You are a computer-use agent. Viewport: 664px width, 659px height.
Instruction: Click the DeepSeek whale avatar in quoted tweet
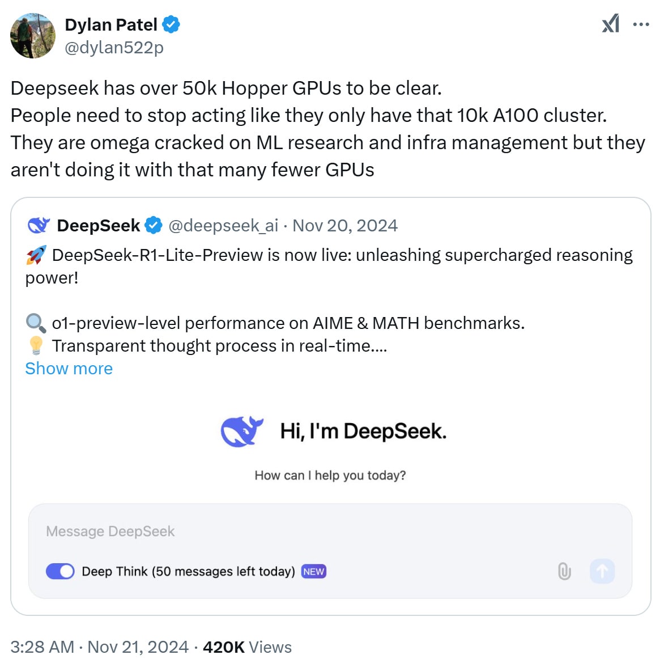(x=39, y=226)
